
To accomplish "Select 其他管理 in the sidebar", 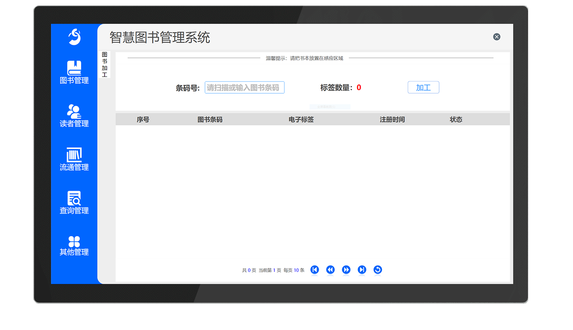I will (x=74, y=246).
